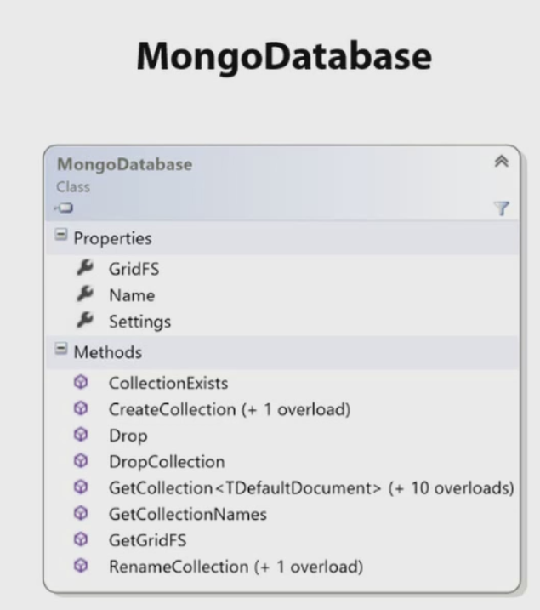Collapse the Methods section
The height and width of the screenshot is (610, 540).
pos(60,348)
